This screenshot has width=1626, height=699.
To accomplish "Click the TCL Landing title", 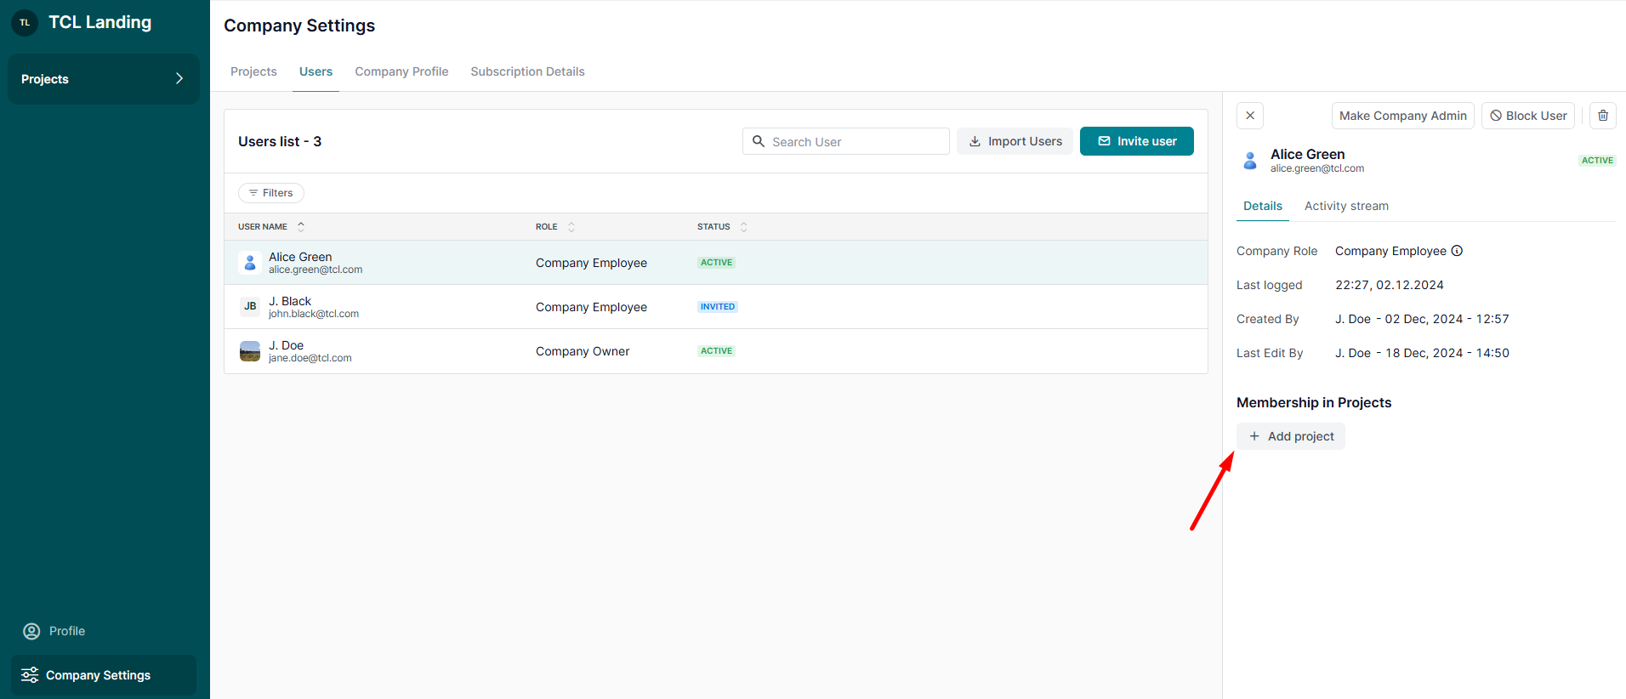I will coord(100,22).
